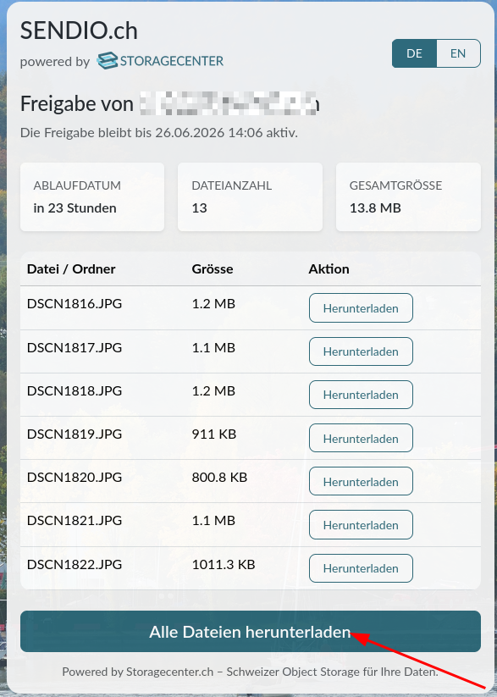Screen dimensions: 497x697
Task: Download DSCN1820.JPG file
Action: tap(361, 481)
